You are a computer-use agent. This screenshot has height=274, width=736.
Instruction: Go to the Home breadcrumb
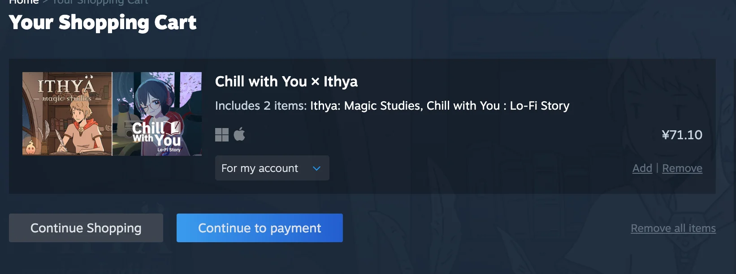pos(24,2)
